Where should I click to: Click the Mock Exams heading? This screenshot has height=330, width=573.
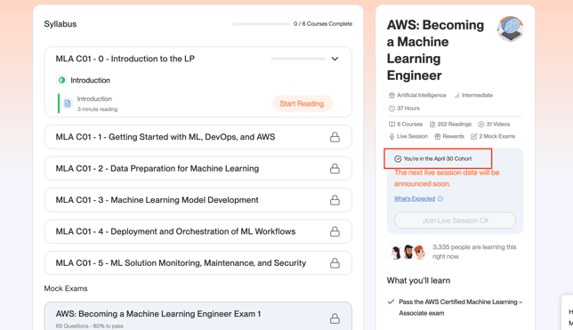click(66, 289)
